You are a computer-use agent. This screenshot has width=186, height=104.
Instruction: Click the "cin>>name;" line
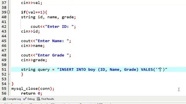pos(33,46)
